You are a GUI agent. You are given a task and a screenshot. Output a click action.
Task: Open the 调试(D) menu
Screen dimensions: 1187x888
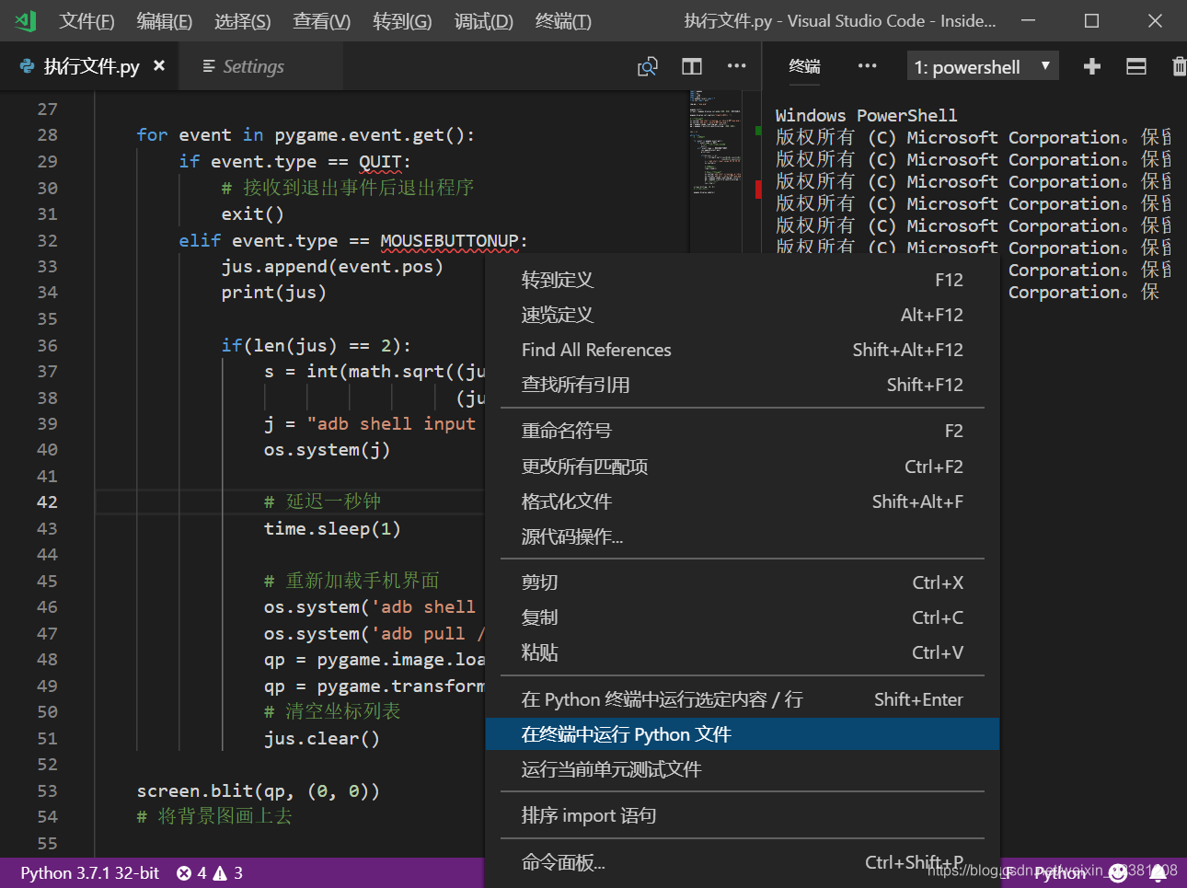483,21
